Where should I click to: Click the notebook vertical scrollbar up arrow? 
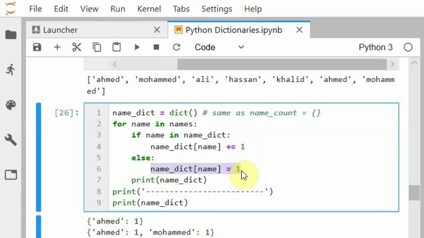(x=414, y=63)
